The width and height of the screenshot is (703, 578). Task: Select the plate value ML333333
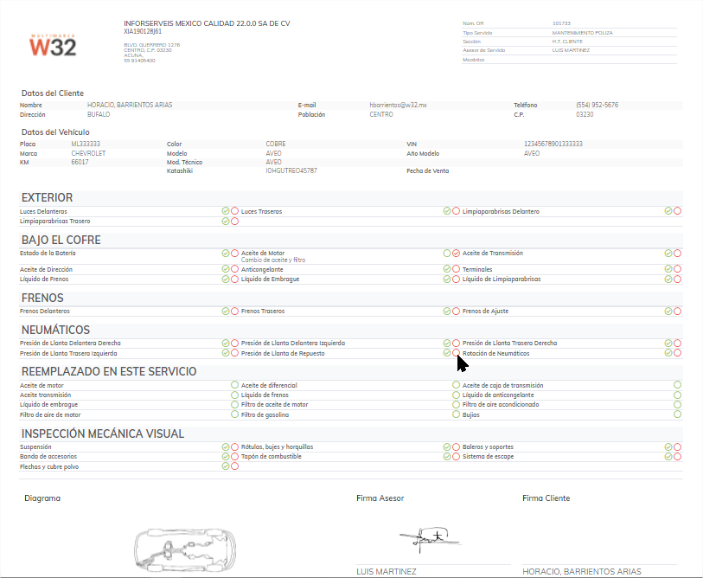coord(86,144)
